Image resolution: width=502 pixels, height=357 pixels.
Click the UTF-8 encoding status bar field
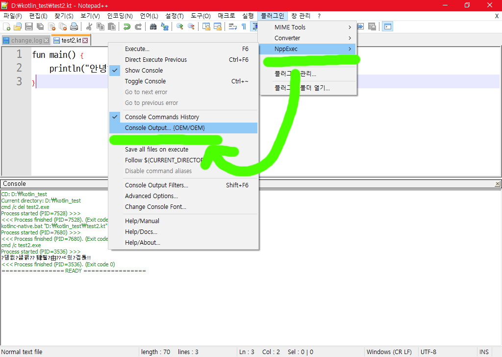[x=447, y=352]
